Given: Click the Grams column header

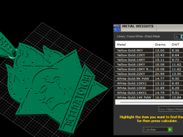Looking at the screenshot, I should click(162, 45).
